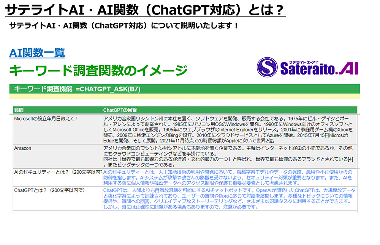Screen dimensions: 380x245
Task: Click the blue ChatGPTは、人間よりも answer text
Action: (230, 198)
